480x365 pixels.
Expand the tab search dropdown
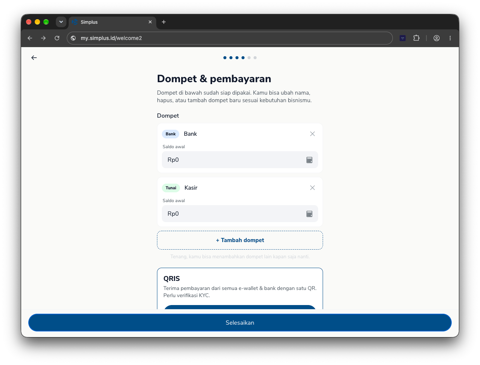61,22
